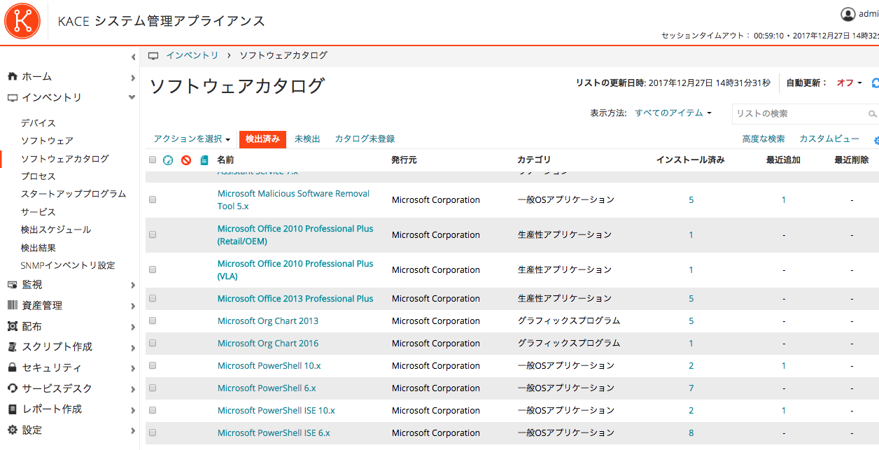Click the red not-allowed column header icon

coord(186,160)
